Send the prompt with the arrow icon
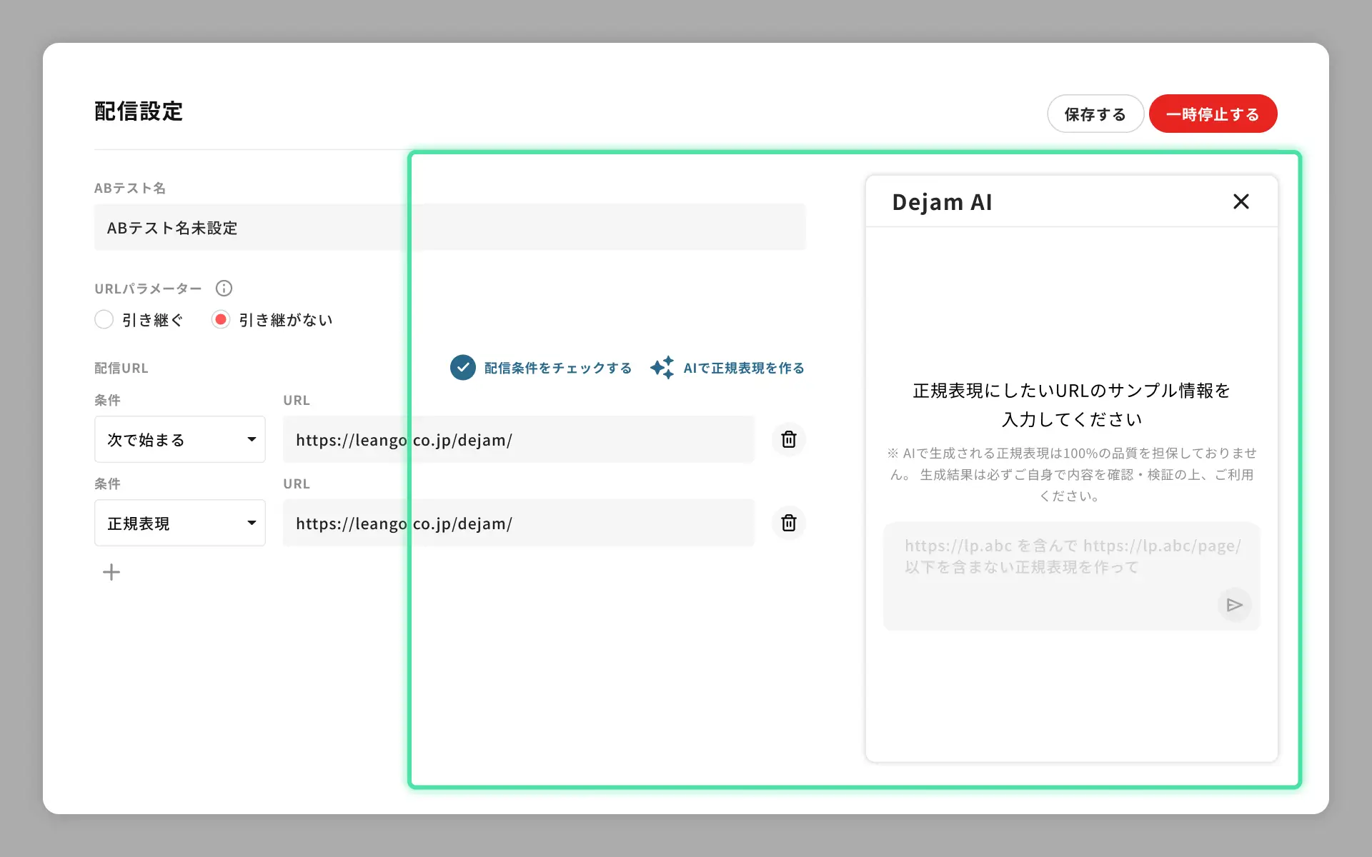 pyautogui.click(x=1234, y=605)
